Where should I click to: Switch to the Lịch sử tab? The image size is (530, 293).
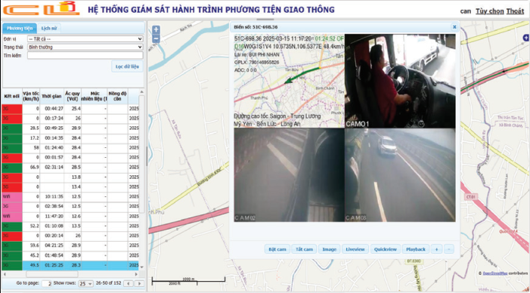(x=49, y=29)
